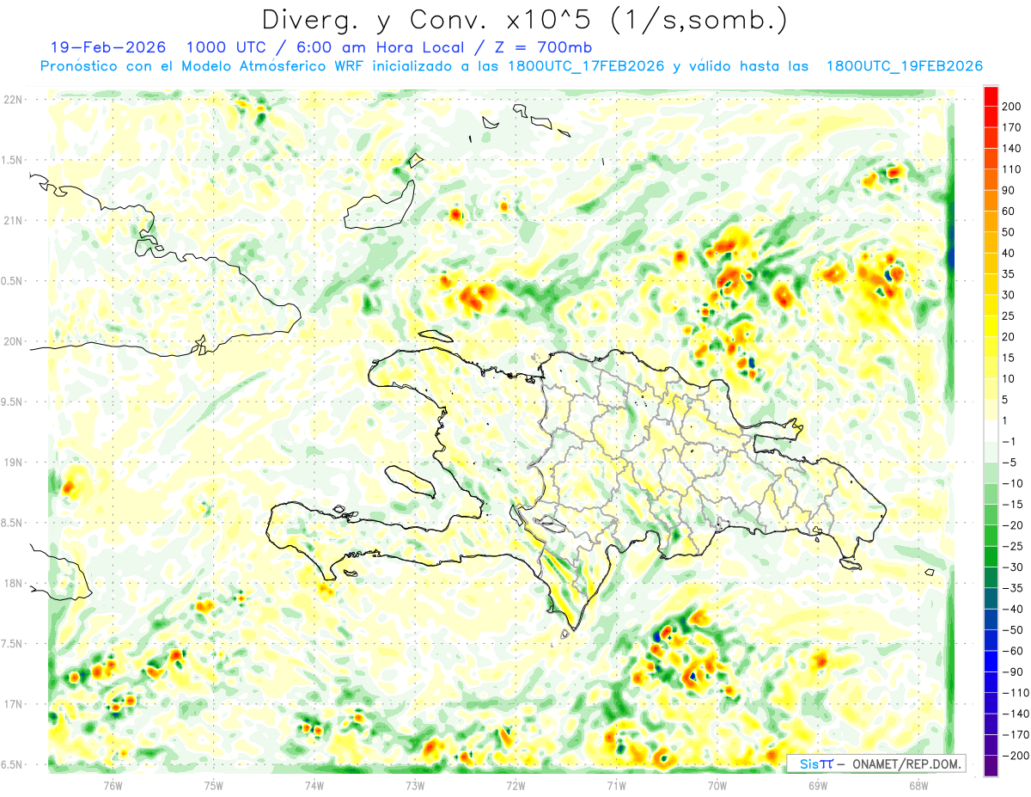The width and height of the screenshot is (1031, 797).
Task: Click the '75W' longitude label
Action: point(214,785)
